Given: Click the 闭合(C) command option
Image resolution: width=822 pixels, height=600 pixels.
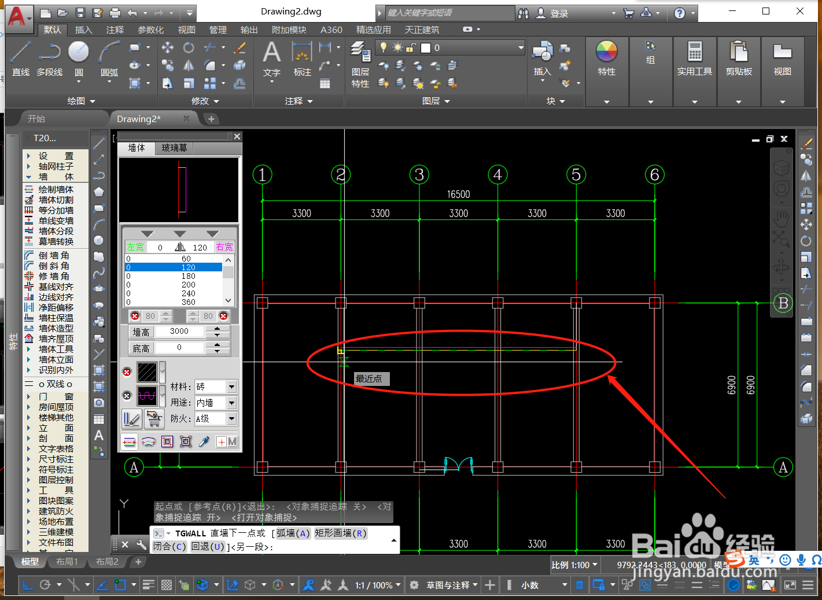Looking at the screenshot, I should [x=169, y=546].
